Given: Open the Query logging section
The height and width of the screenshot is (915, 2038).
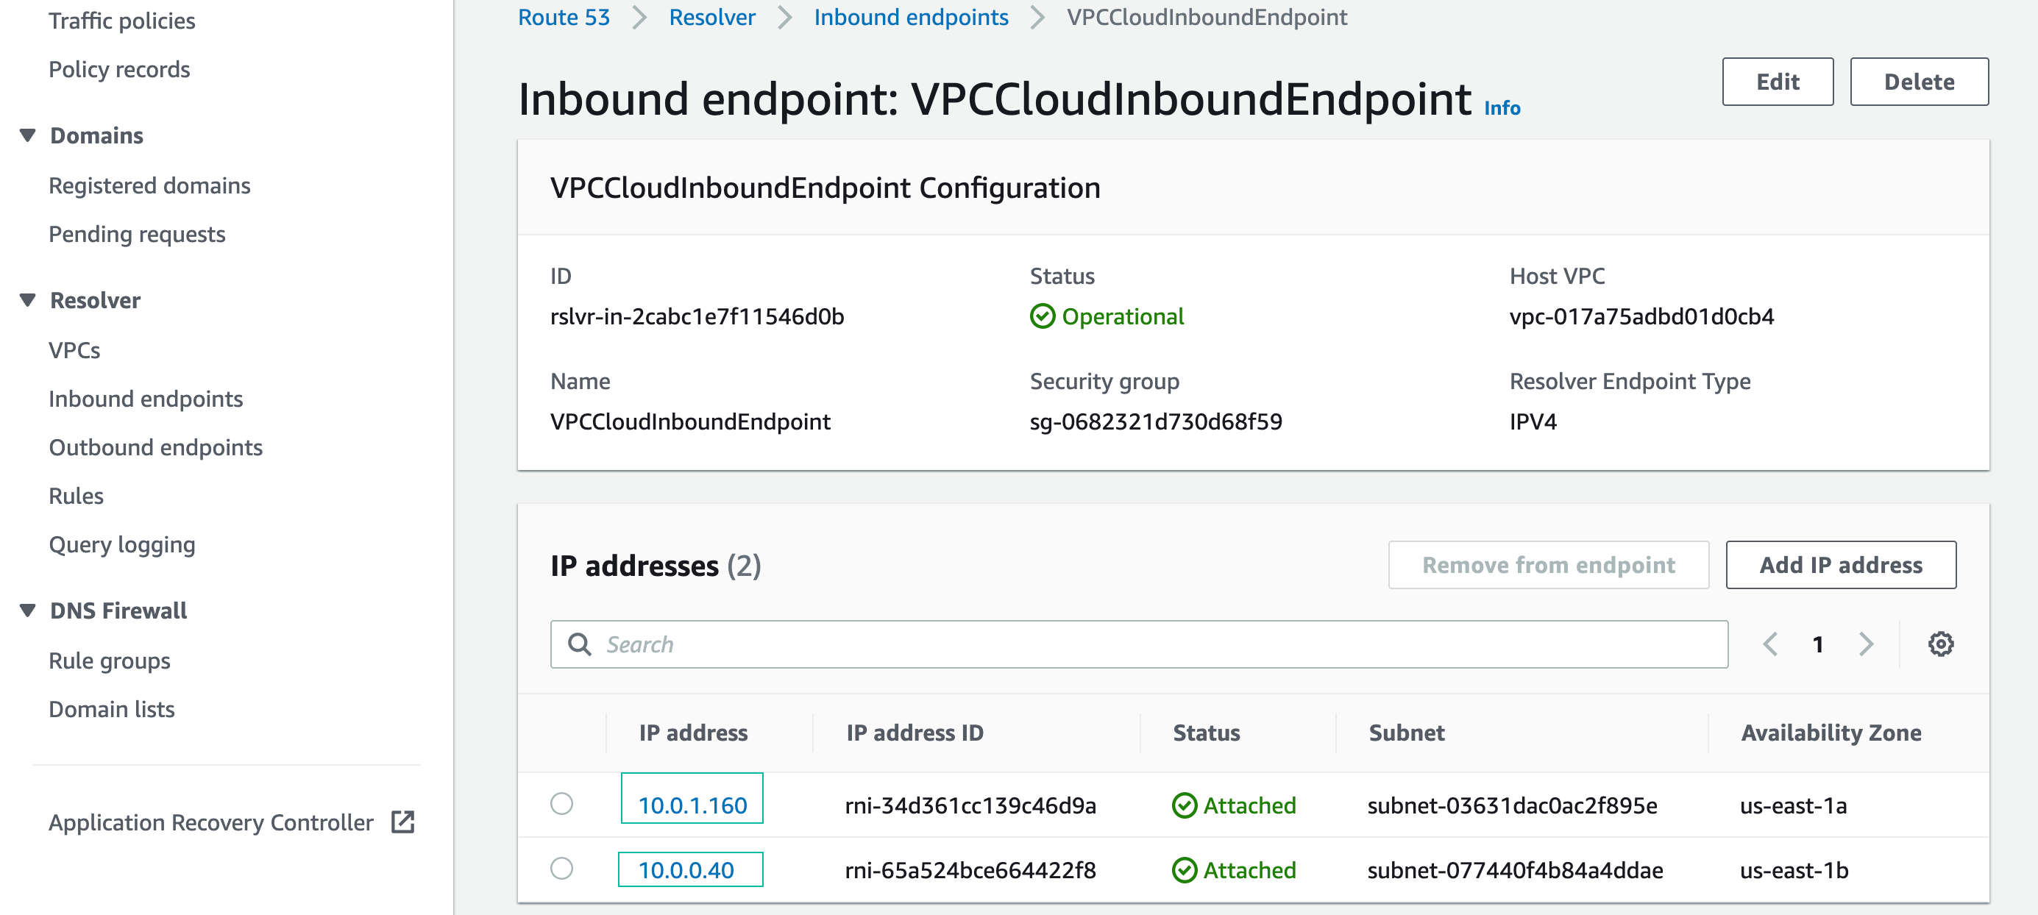Looking at the screenshot, I should point(122,544).
